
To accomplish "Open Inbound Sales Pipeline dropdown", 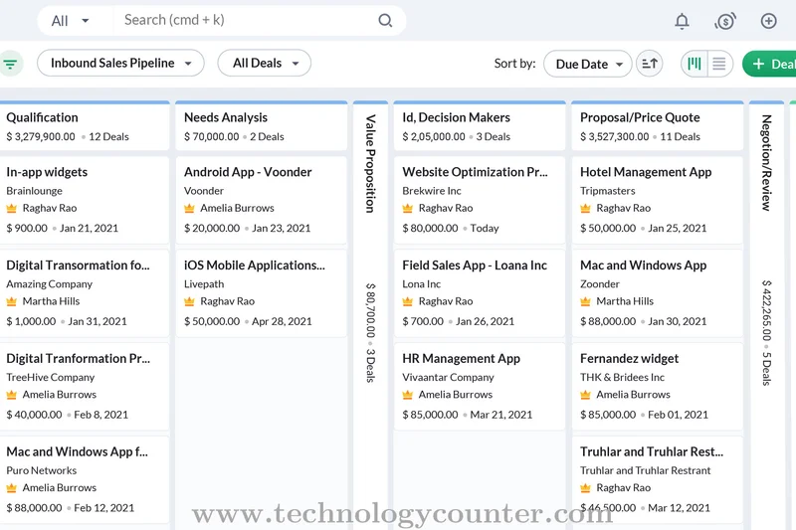I will [120, 63].
